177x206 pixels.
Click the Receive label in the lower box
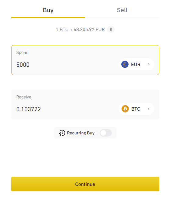coord(24,97)
